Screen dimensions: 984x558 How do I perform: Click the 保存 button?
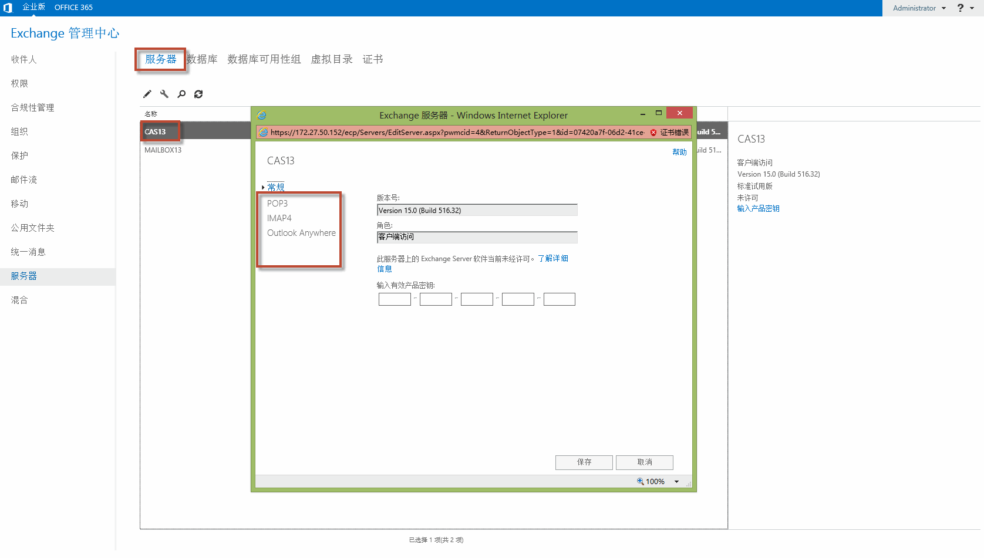click(x=584, y=462)
